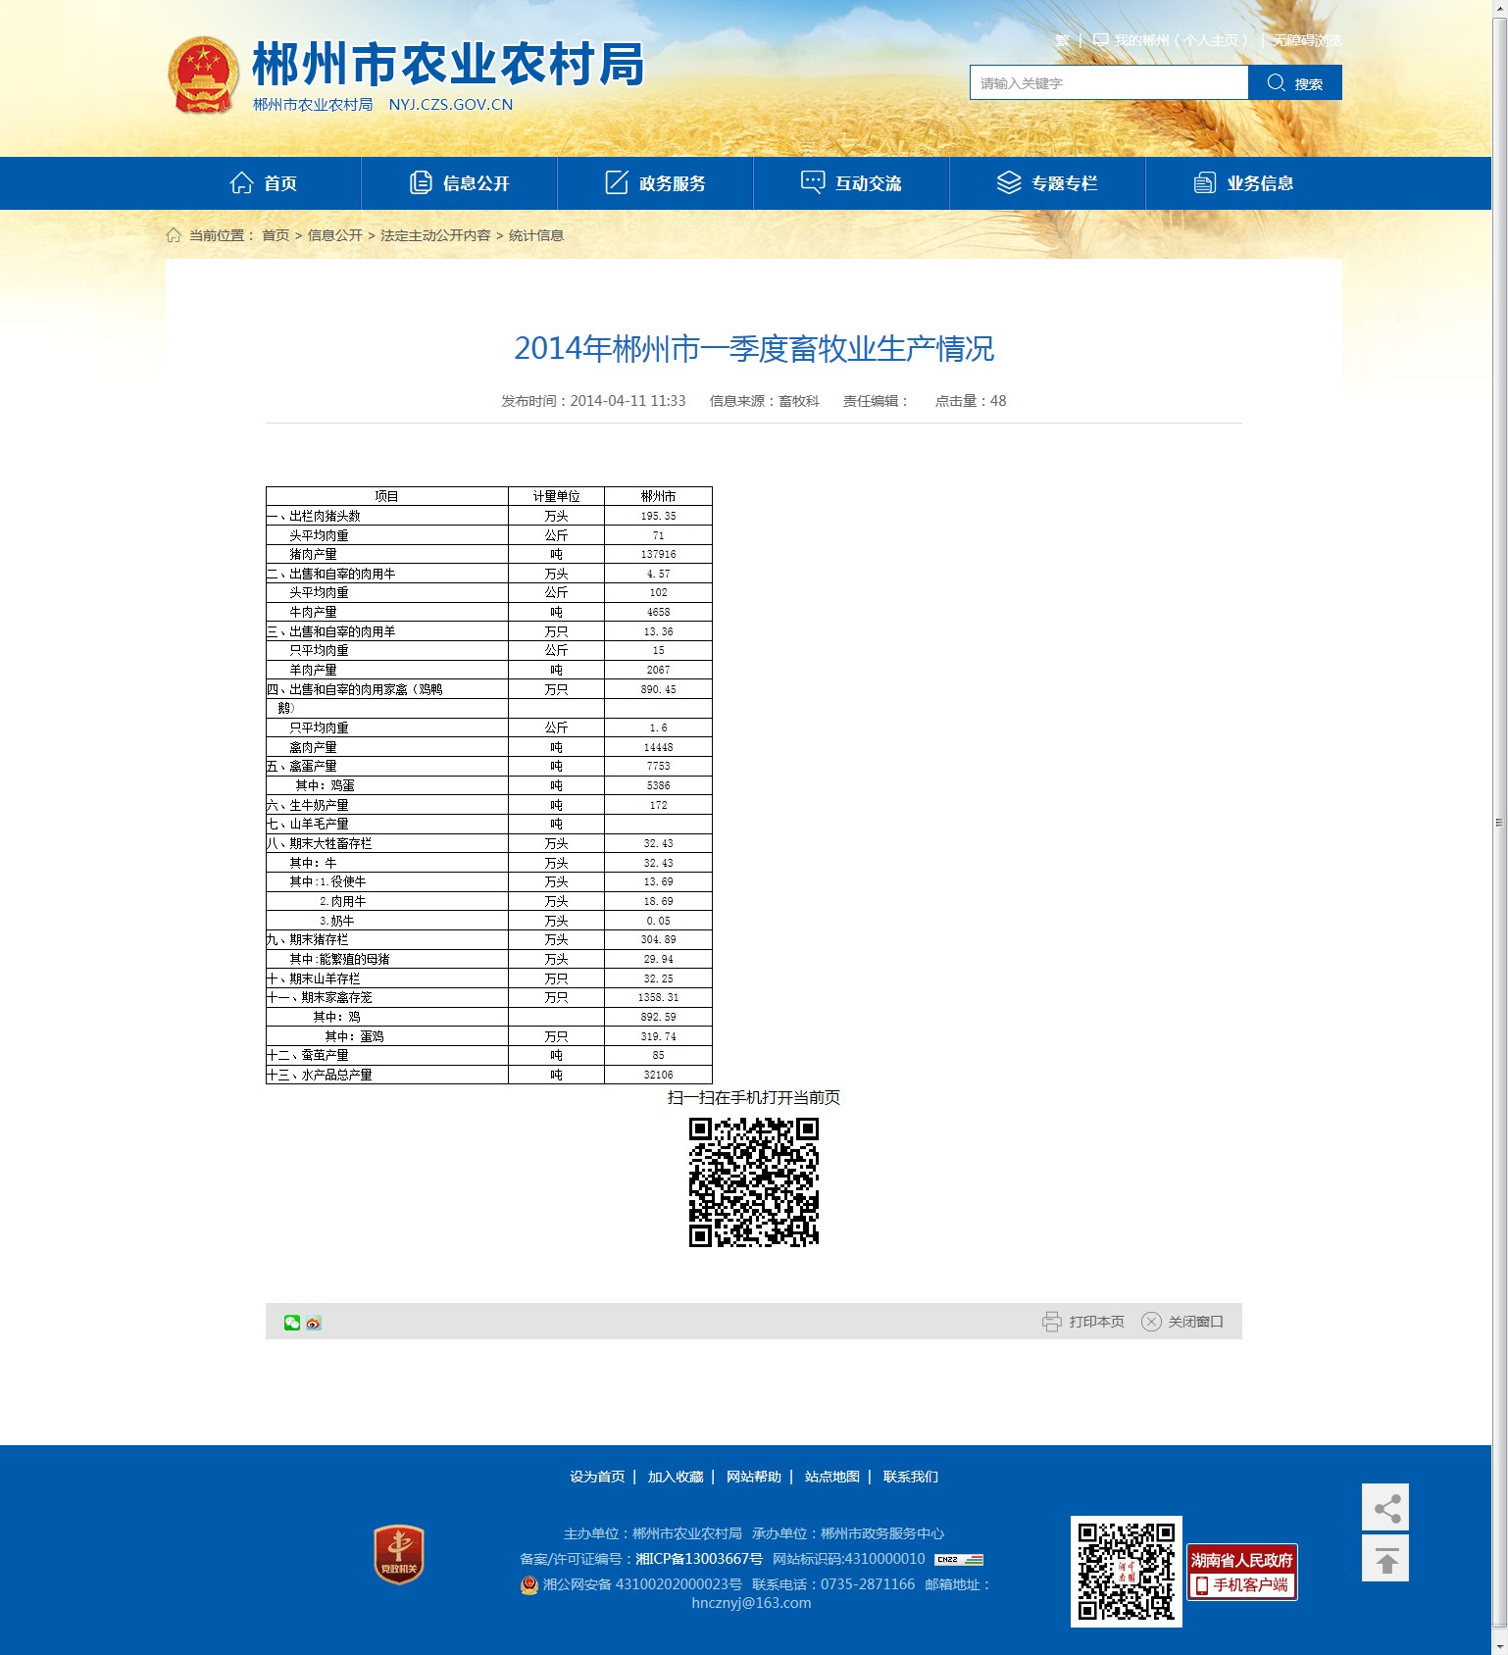Image resolution: width=1508 pixels, height=1655 pixels.
Task: Click the 互动交流 chat bubble icon
Action: [813, 182]
